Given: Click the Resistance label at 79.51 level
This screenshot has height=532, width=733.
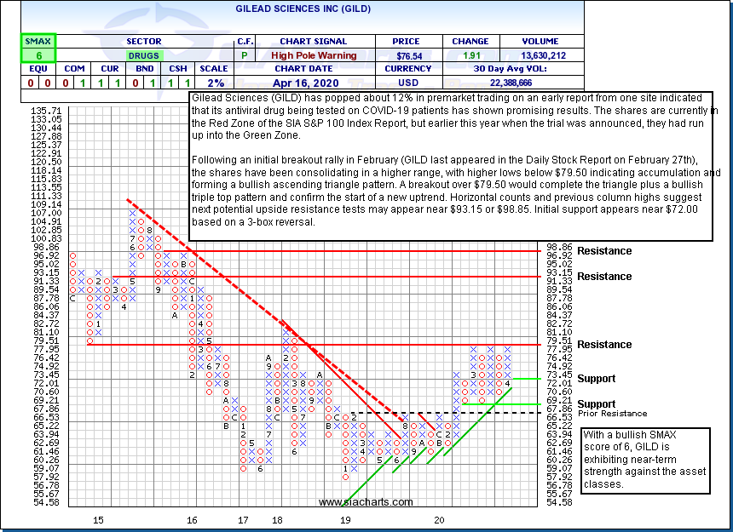Looking at the screenshot, I should click(x=604, y=345).
